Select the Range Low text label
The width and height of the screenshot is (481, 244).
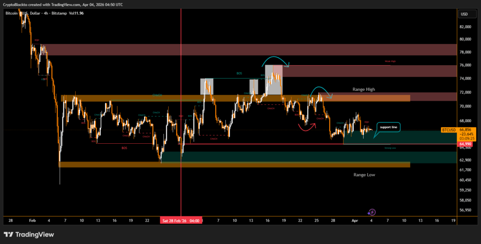(x=364, y=175)
